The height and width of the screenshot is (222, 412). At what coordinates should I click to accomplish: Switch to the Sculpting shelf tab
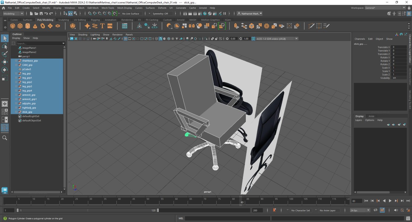point(64,20)
